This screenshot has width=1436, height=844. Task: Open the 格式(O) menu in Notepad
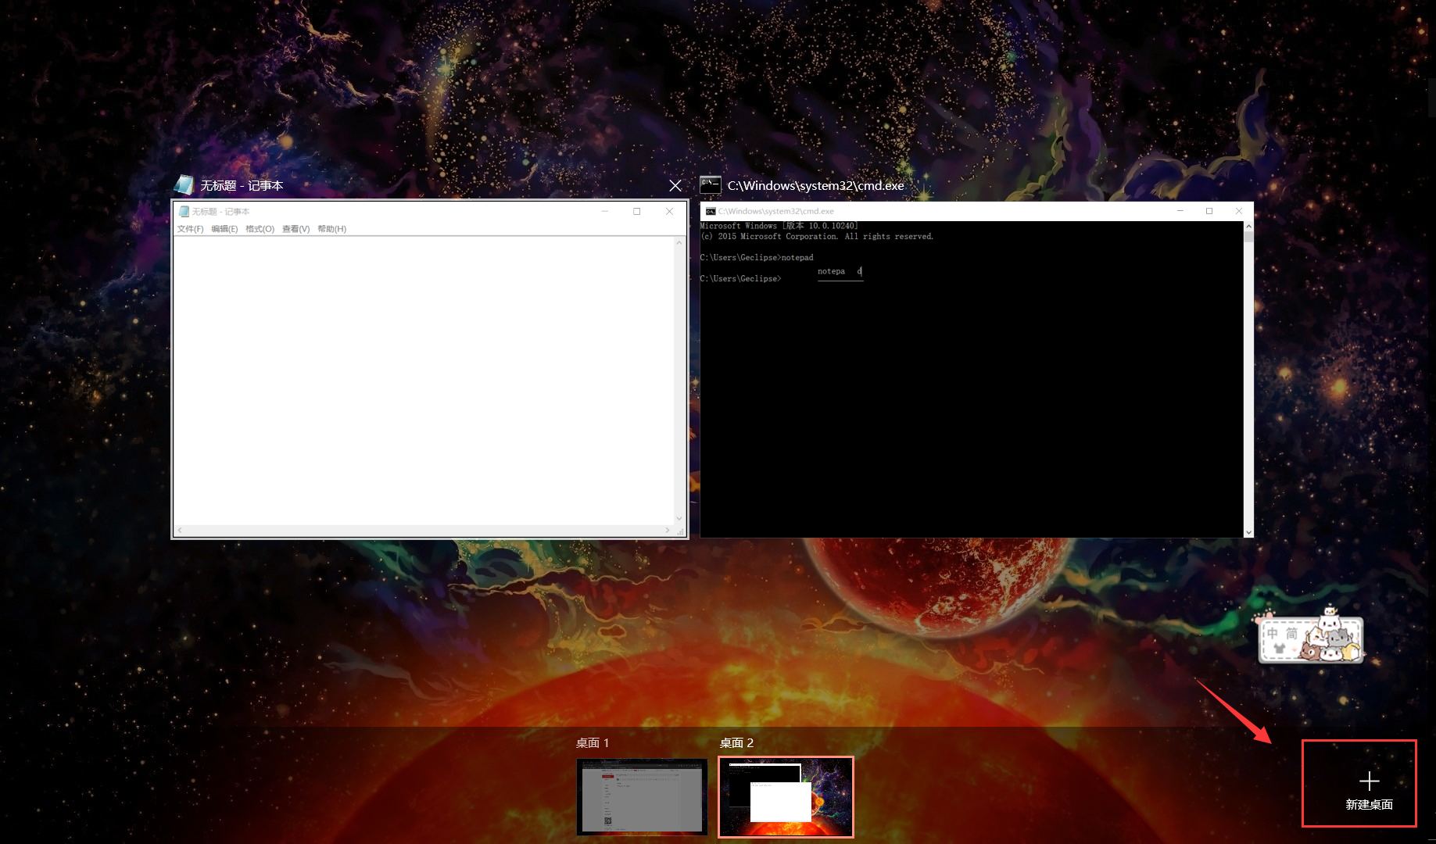coord(260,229)
